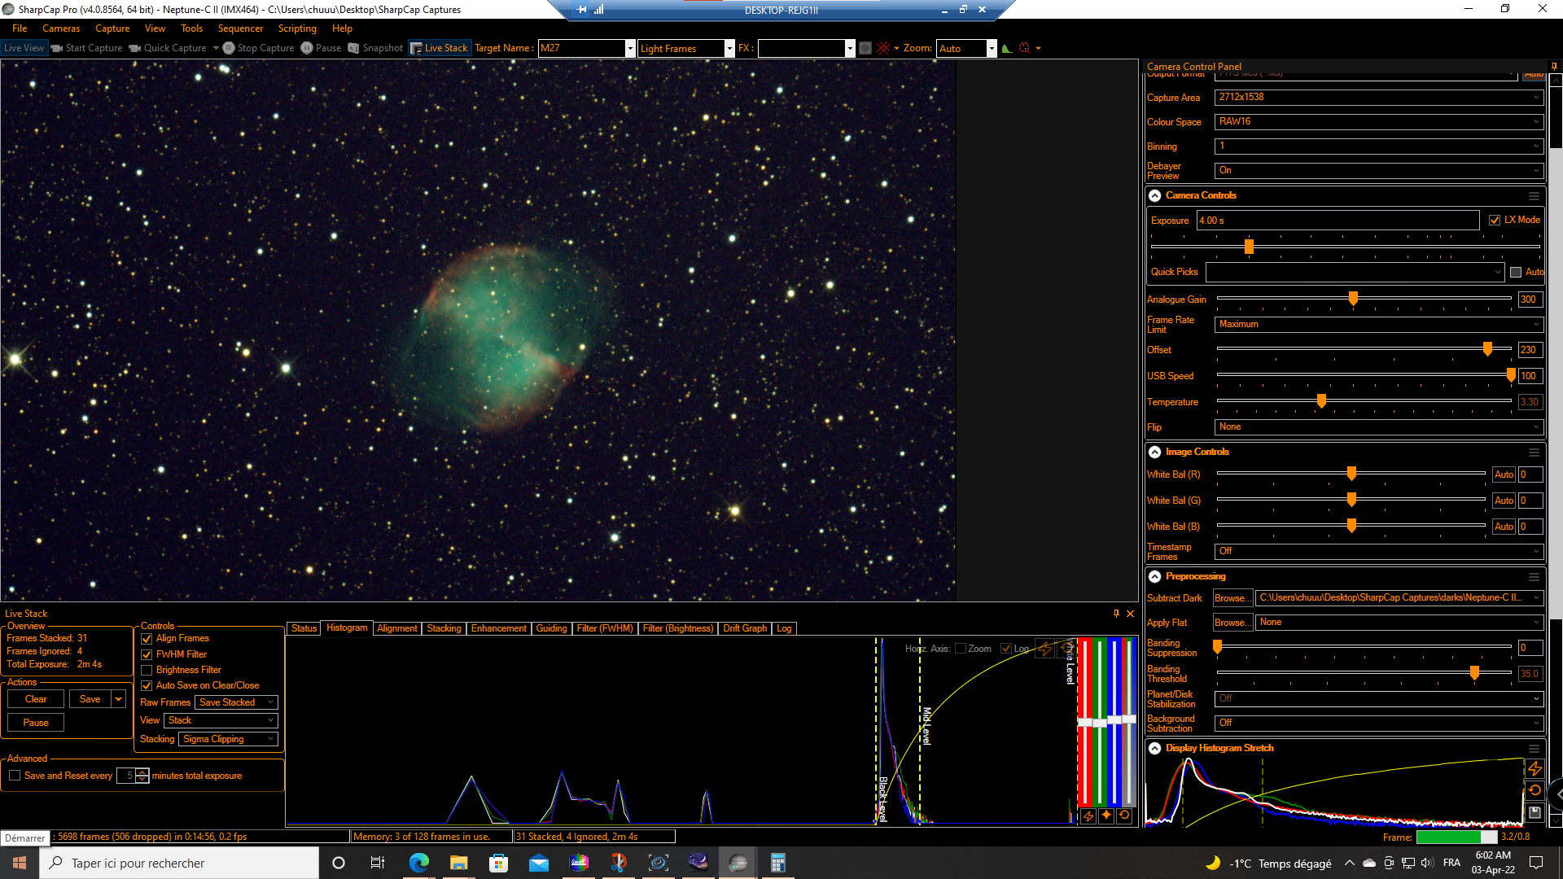Enable the Brightness Filter checkbox
The width and height of the screenshot is (1563, 879).
pyautogui.click(x=147, y=670)
